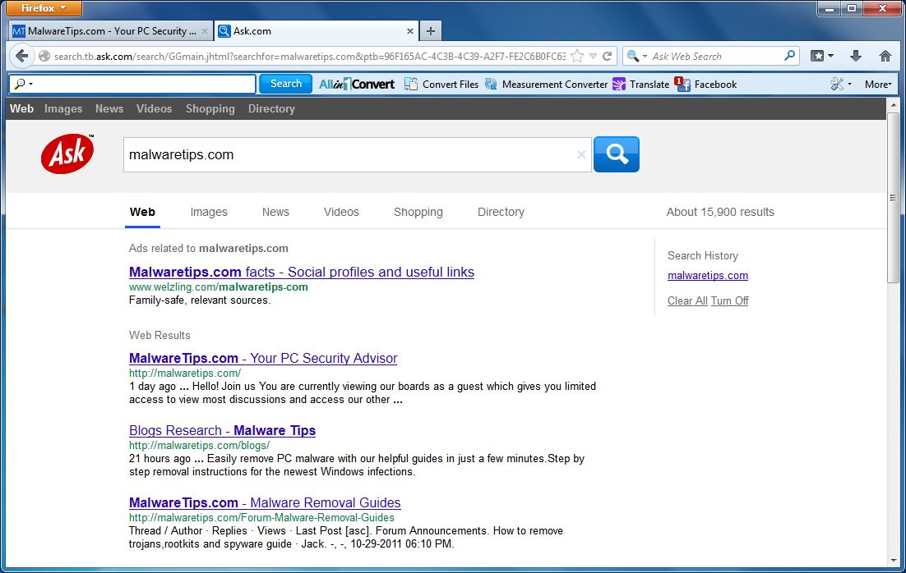Select Images in the dark top bar

click(63, 108)
